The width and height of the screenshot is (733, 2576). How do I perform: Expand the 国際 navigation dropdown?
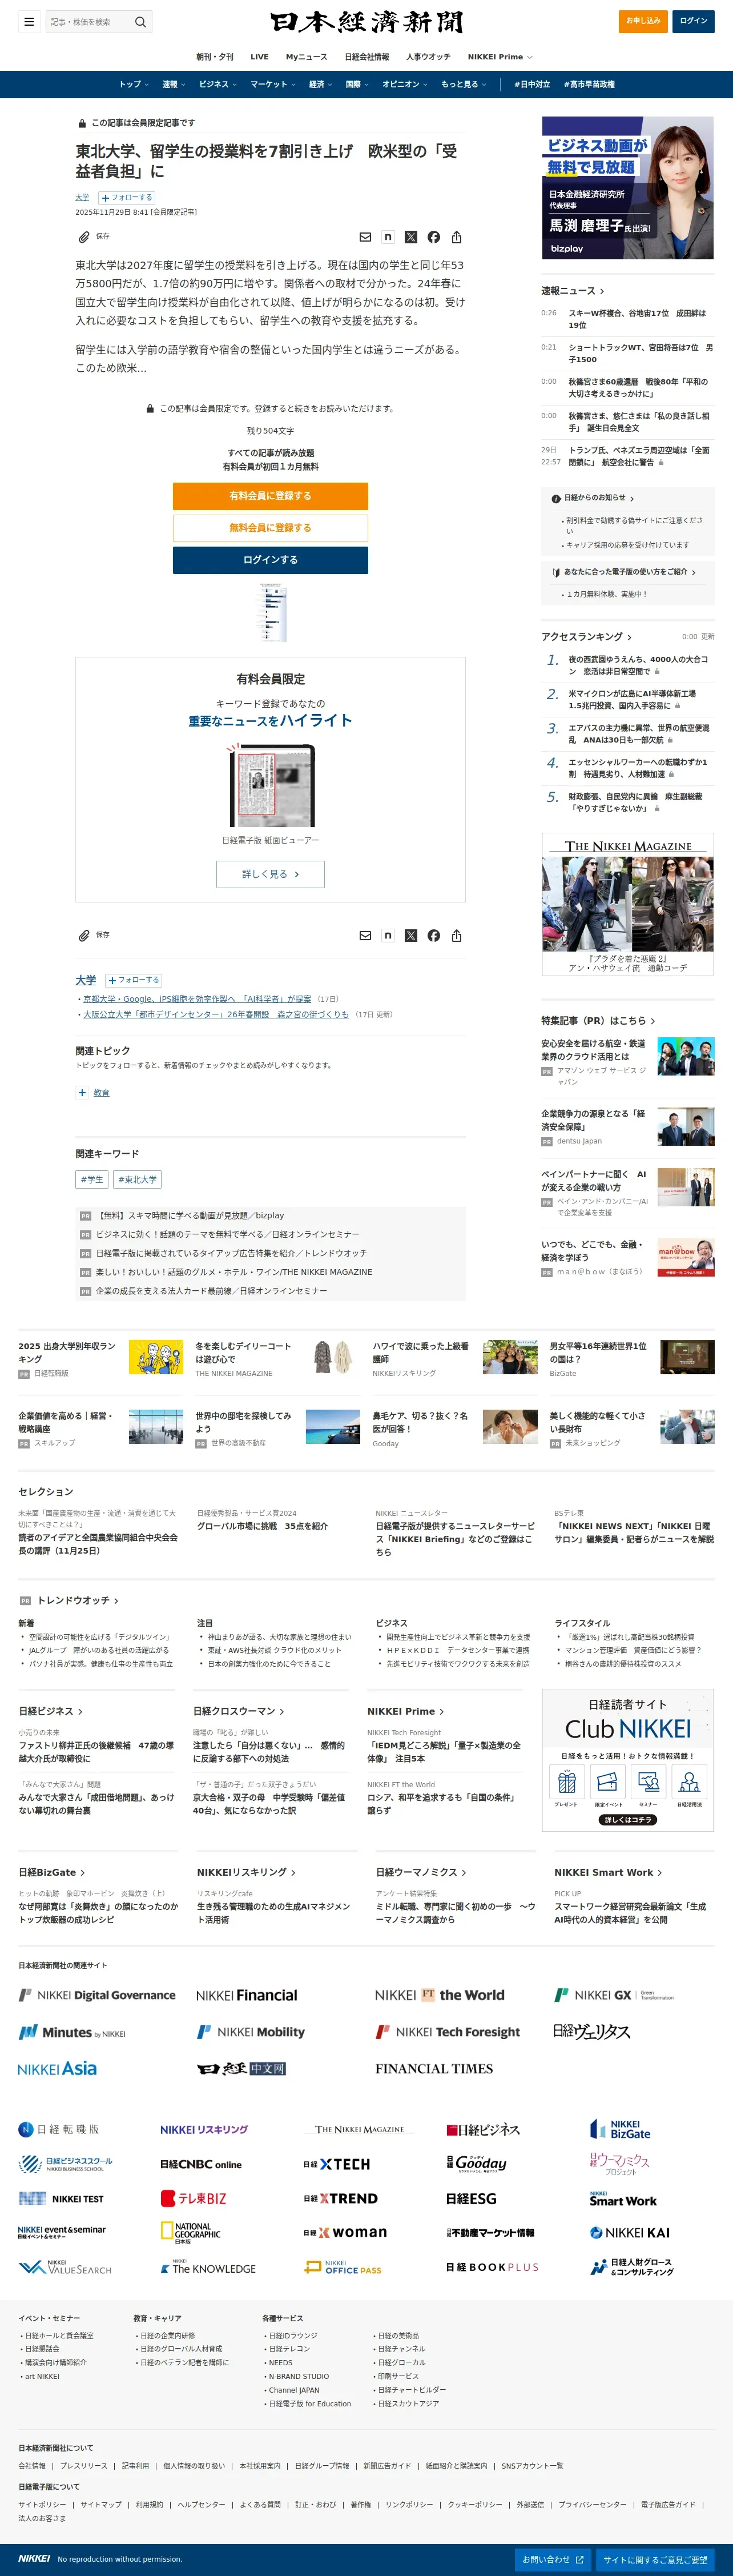pyautogui.click(x=357, y=84)
